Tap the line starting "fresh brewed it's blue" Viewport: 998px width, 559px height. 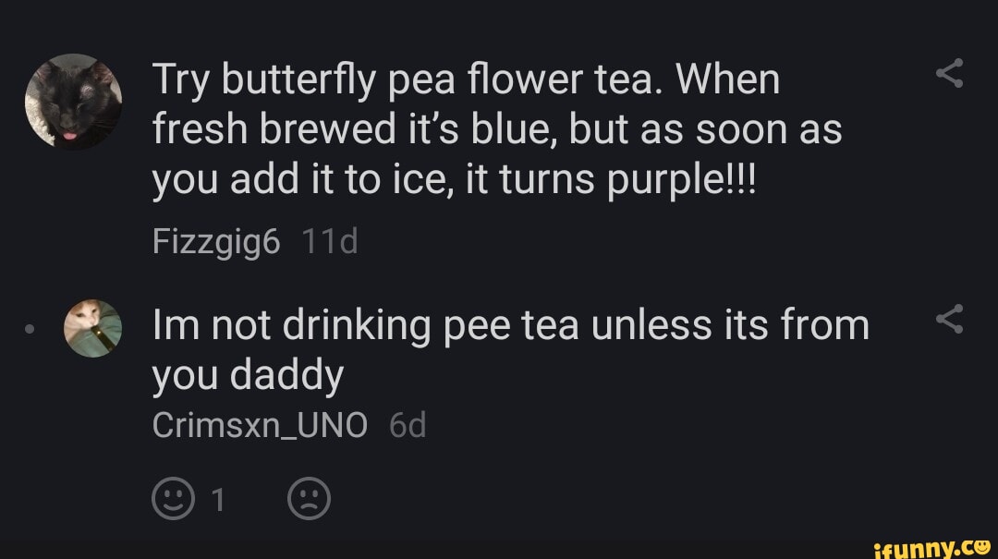[x=497, y=128]
